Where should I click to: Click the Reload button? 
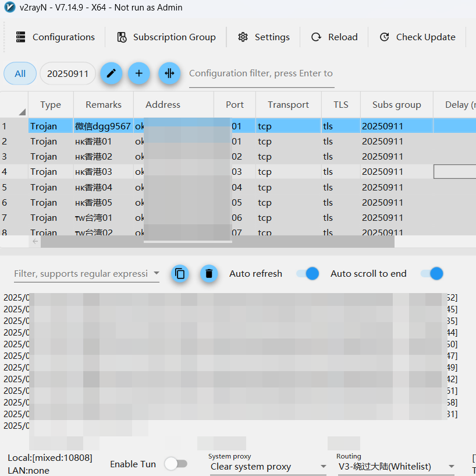click(x=335, y=37)
